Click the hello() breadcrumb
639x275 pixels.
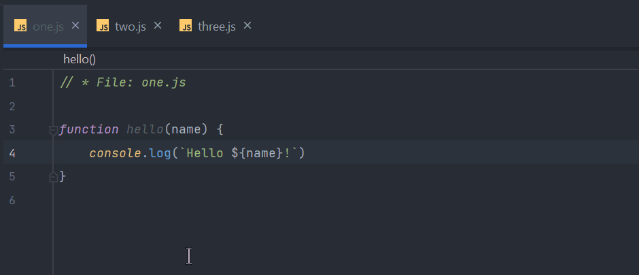(x=80, y=60)
